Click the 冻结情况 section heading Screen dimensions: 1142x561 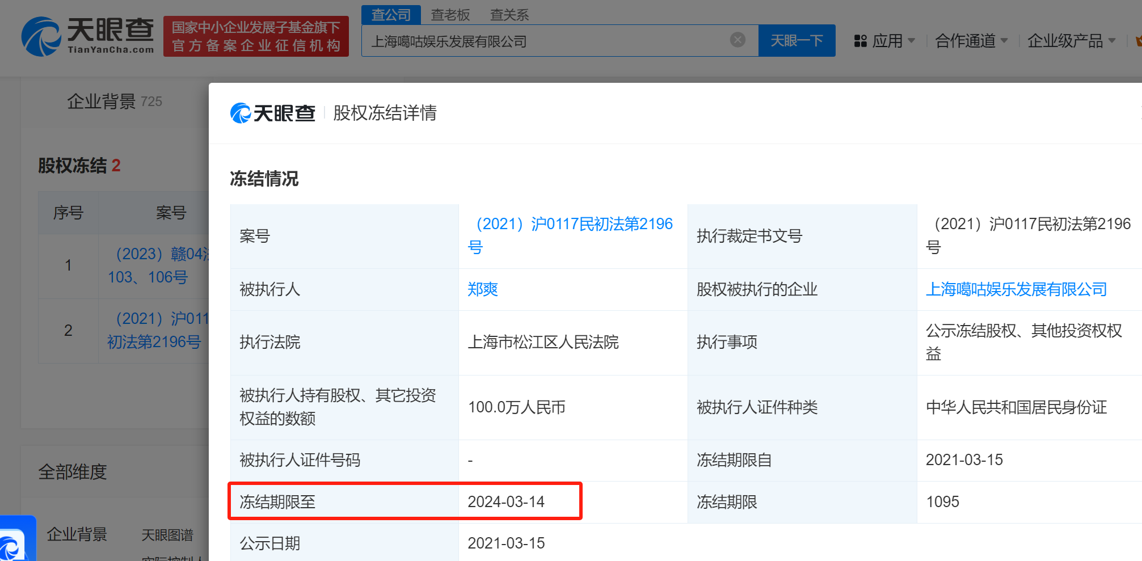(x=264, y=179)
